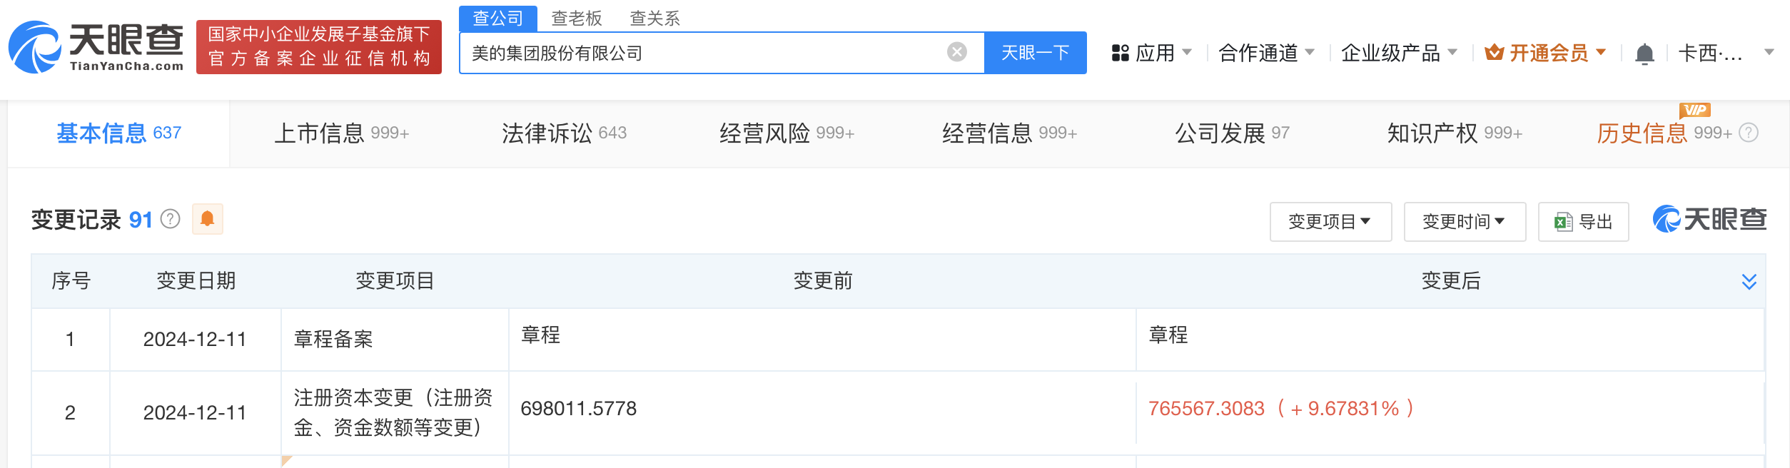Switch to the 查老板 search tab
The height and width of the screenshot is (468, 1790).
[577, 18]
